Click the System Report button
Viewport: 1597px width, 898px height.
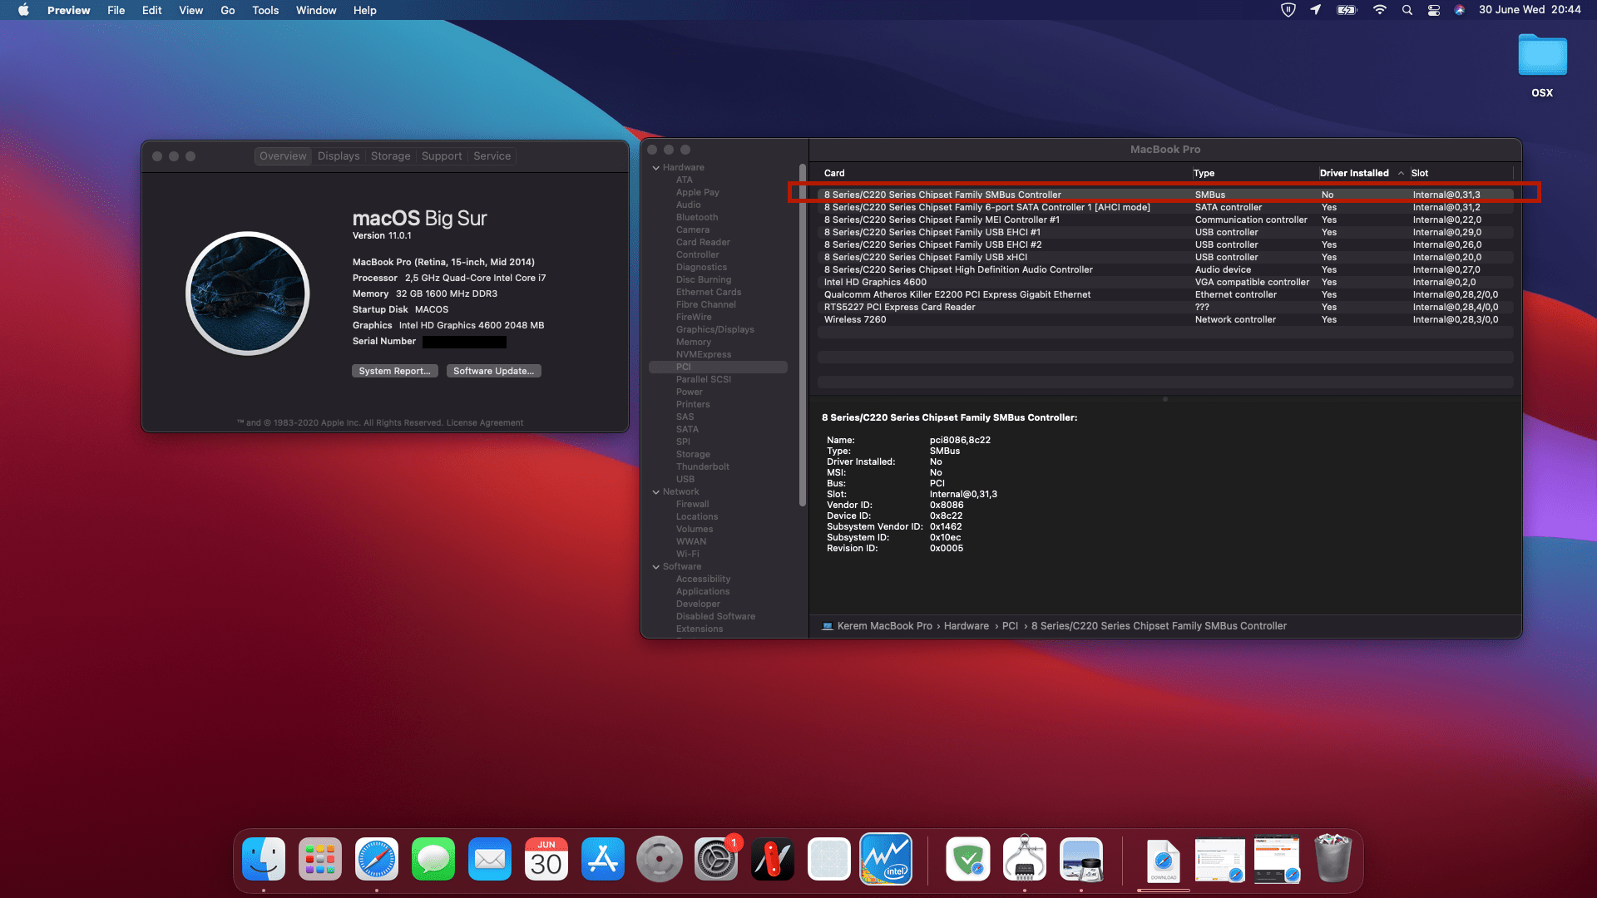tap(394, 371)
